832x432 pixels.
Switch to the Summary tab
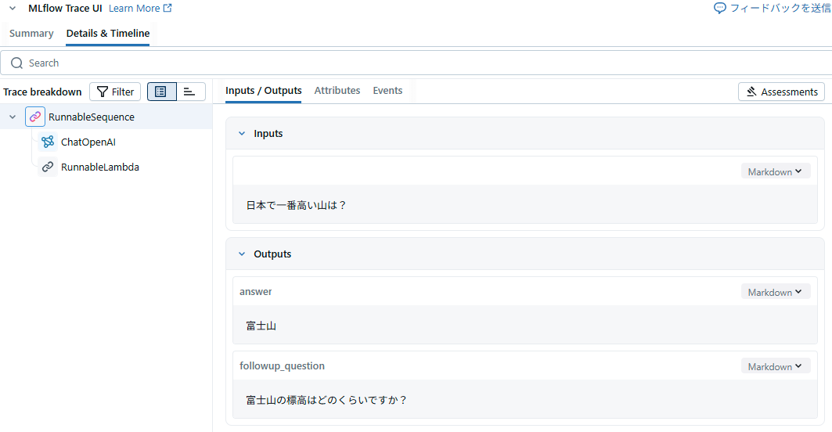click(31, 34)
